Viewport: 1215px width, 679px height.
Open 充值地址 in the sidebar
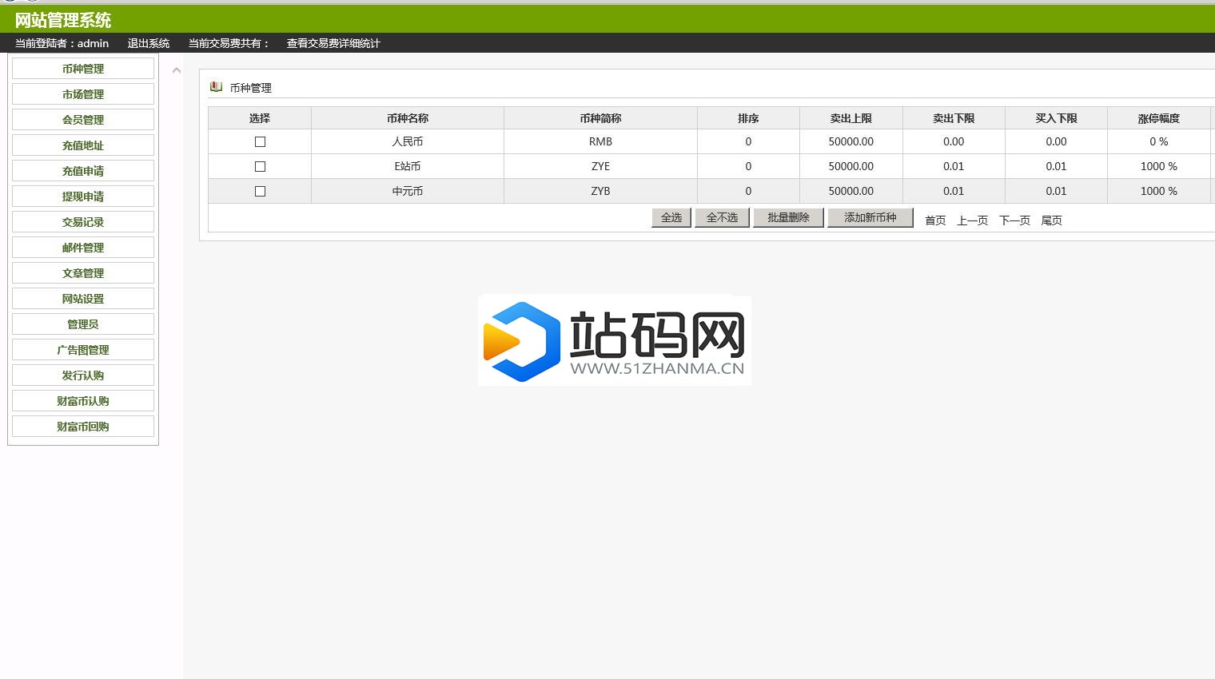coord(83,145)
